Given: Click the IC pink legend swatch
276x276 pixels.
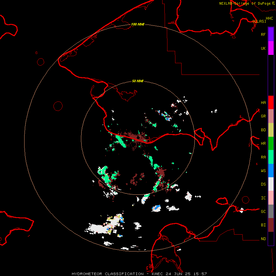Looking at the screenshot, I should pos(271,198).
